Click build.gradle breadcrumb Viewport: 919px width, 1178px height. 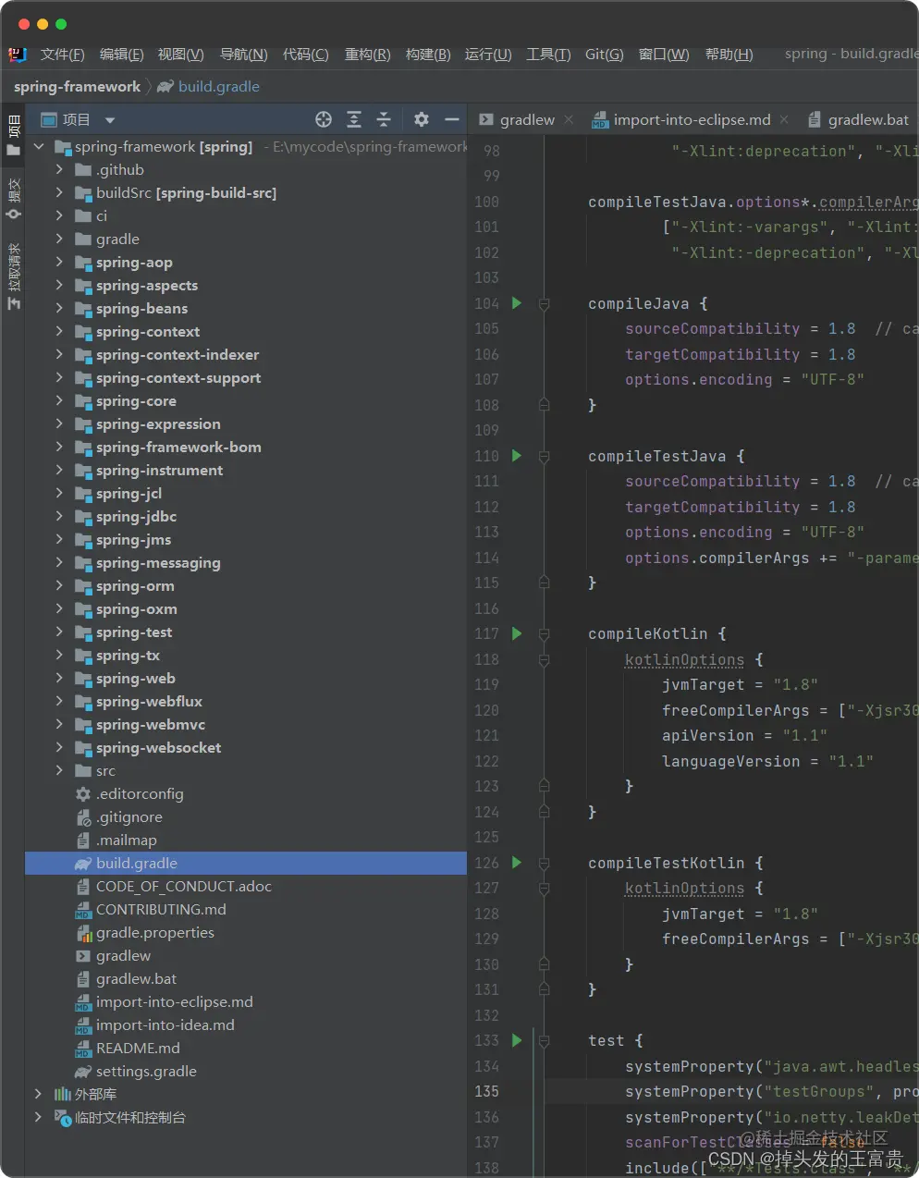click(x=208, y=86)
